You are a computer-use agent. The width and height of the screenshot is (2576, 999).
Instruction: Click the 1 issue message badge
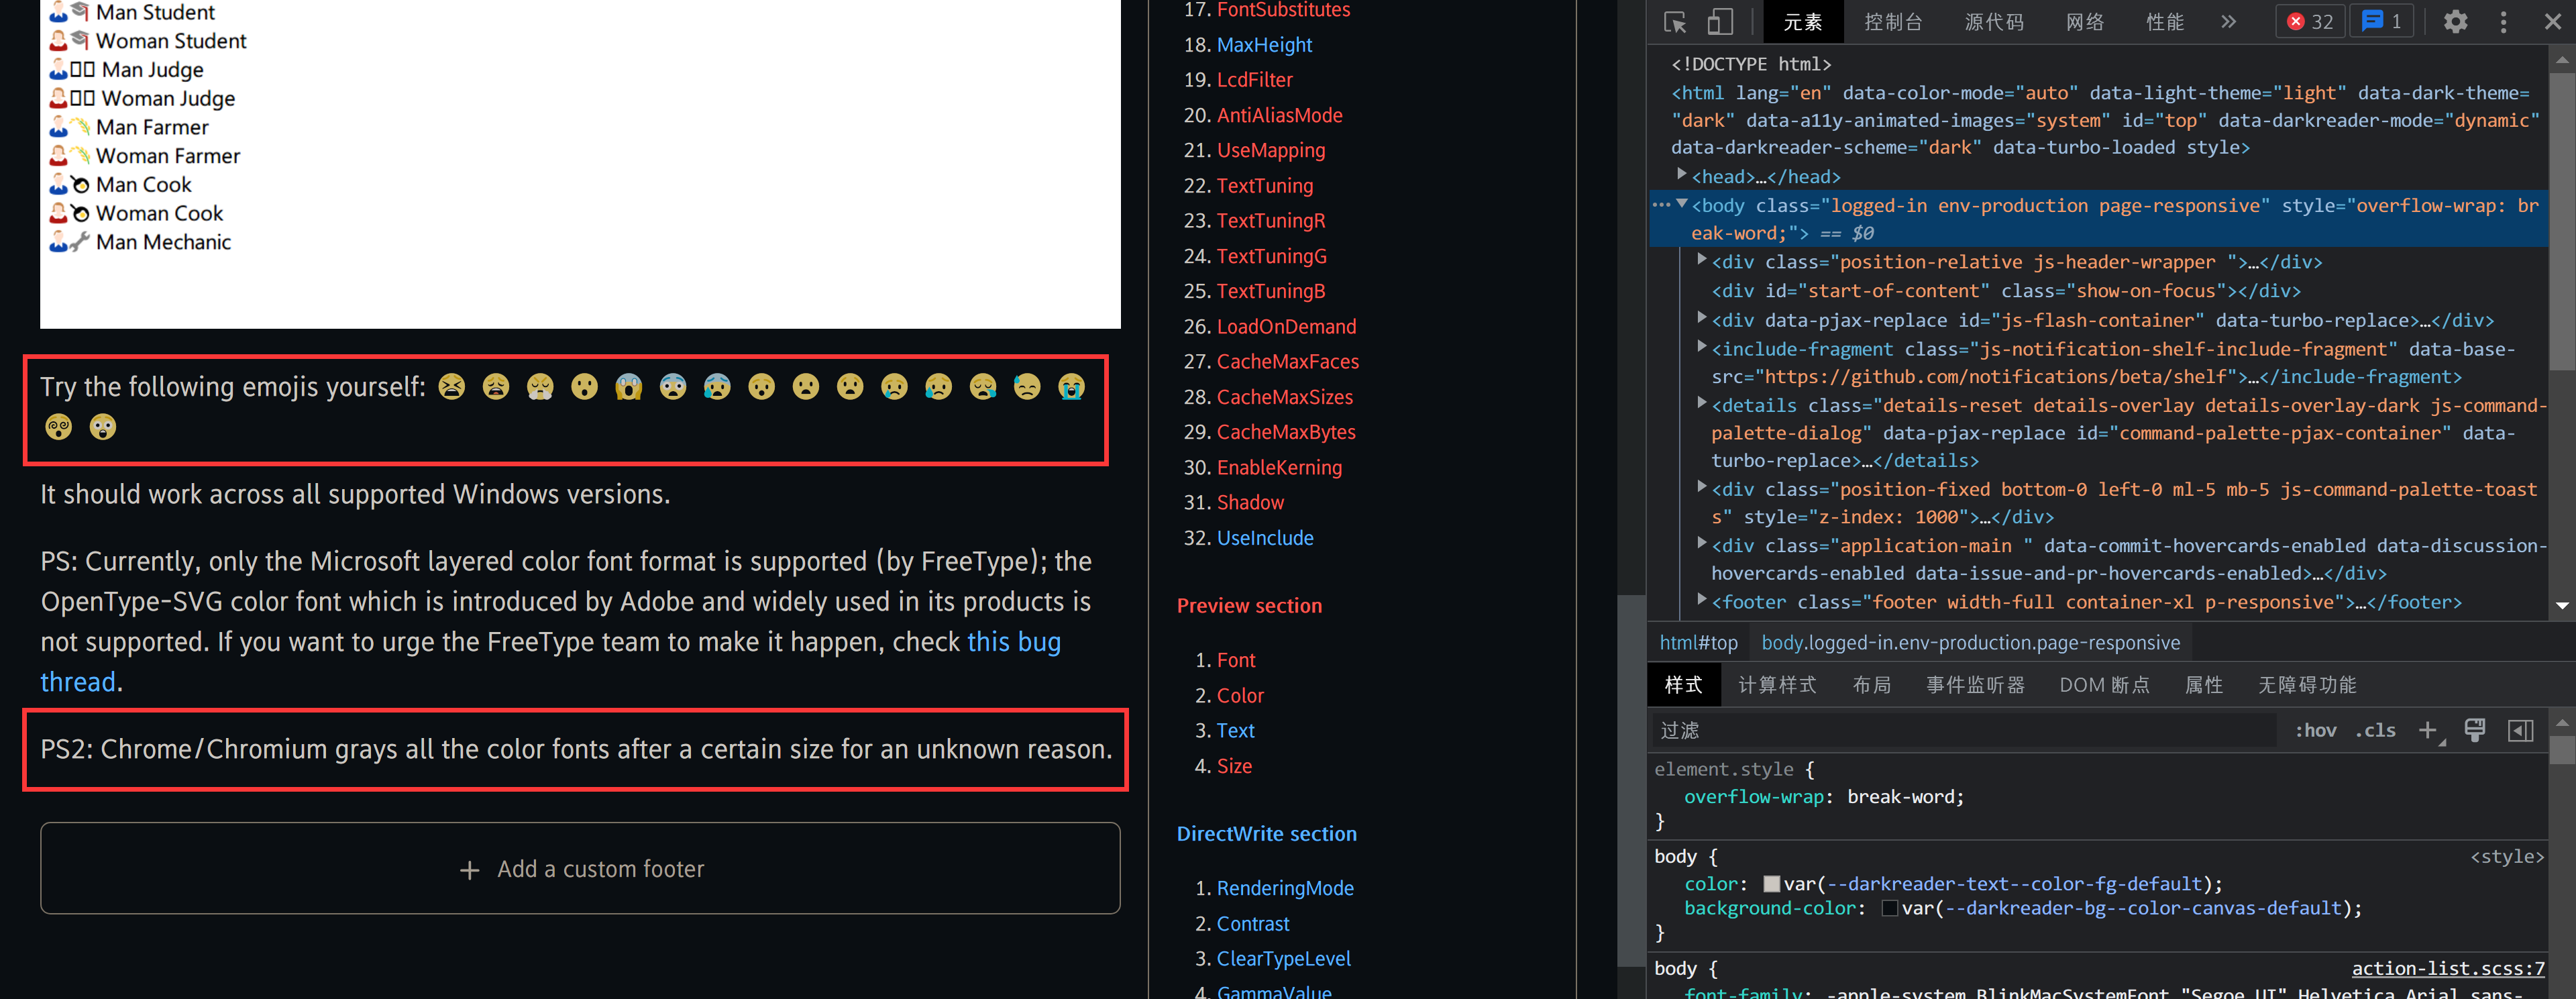pyautogui.click(x=2383, y=21)
